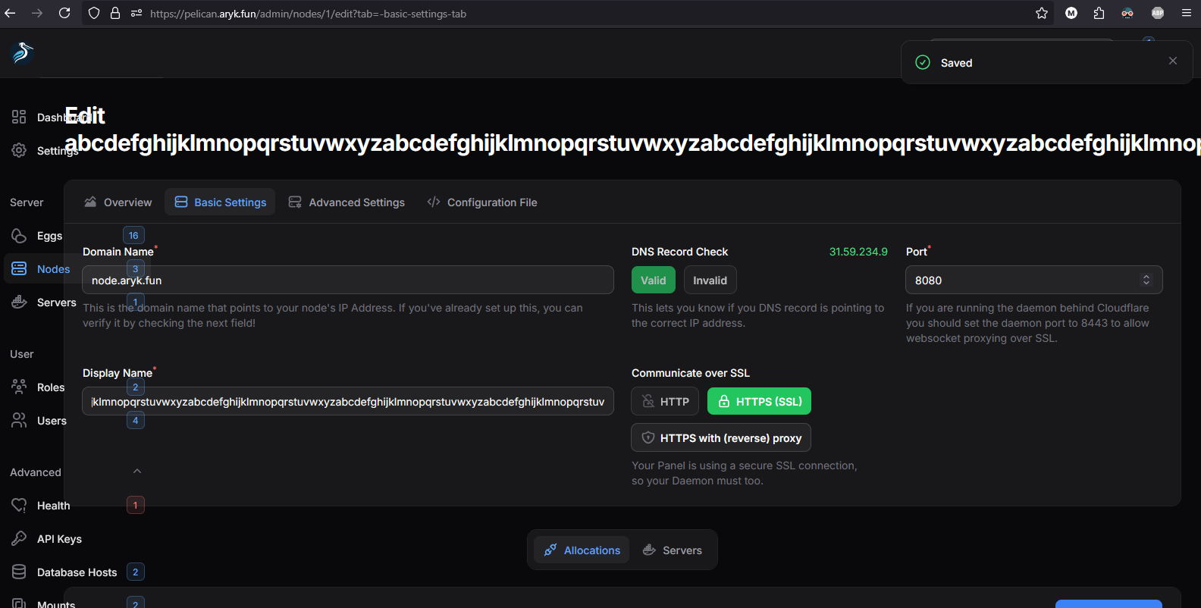Click the IP address 31.59.234.9
Viewport: 1201px width, 608px height.
click(x=858, y=252)
